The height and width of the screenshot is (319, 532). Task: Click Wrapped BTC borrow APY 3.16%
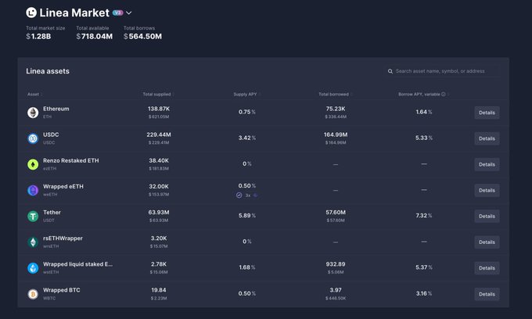pos(424,293)
